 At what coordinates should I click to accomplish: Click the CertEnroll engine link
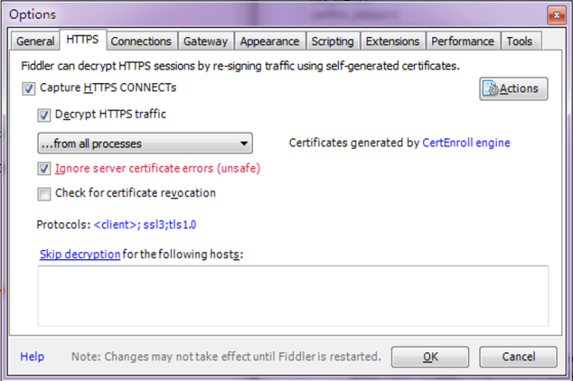point(466,142)
